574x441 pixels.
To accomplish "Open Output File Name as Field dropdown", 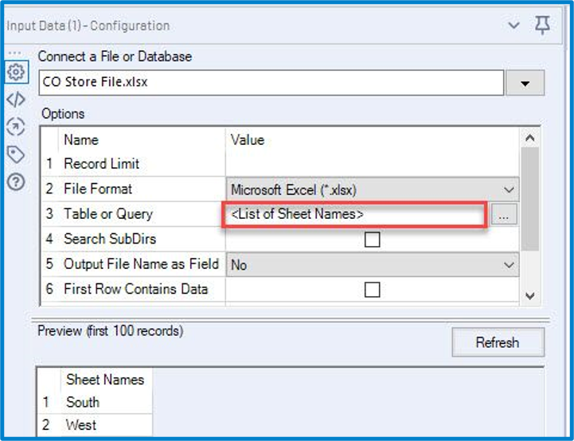I will [x=373, y=264].
